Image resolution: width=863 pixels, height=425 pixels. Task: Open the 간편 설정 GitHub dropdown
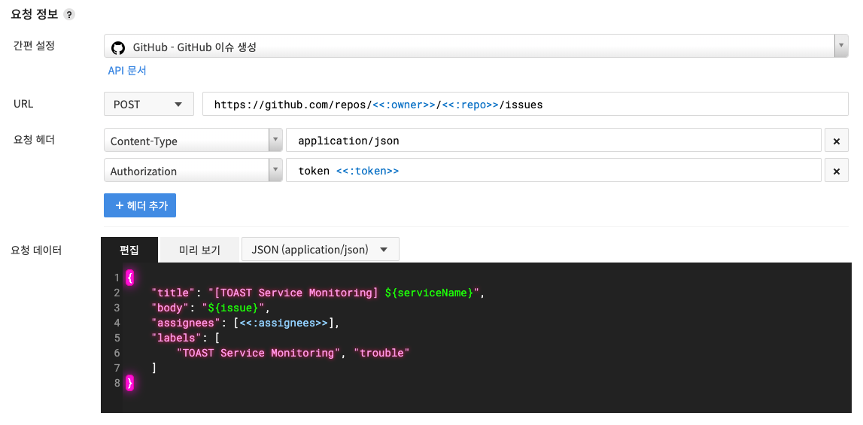(x=476, y=46)
